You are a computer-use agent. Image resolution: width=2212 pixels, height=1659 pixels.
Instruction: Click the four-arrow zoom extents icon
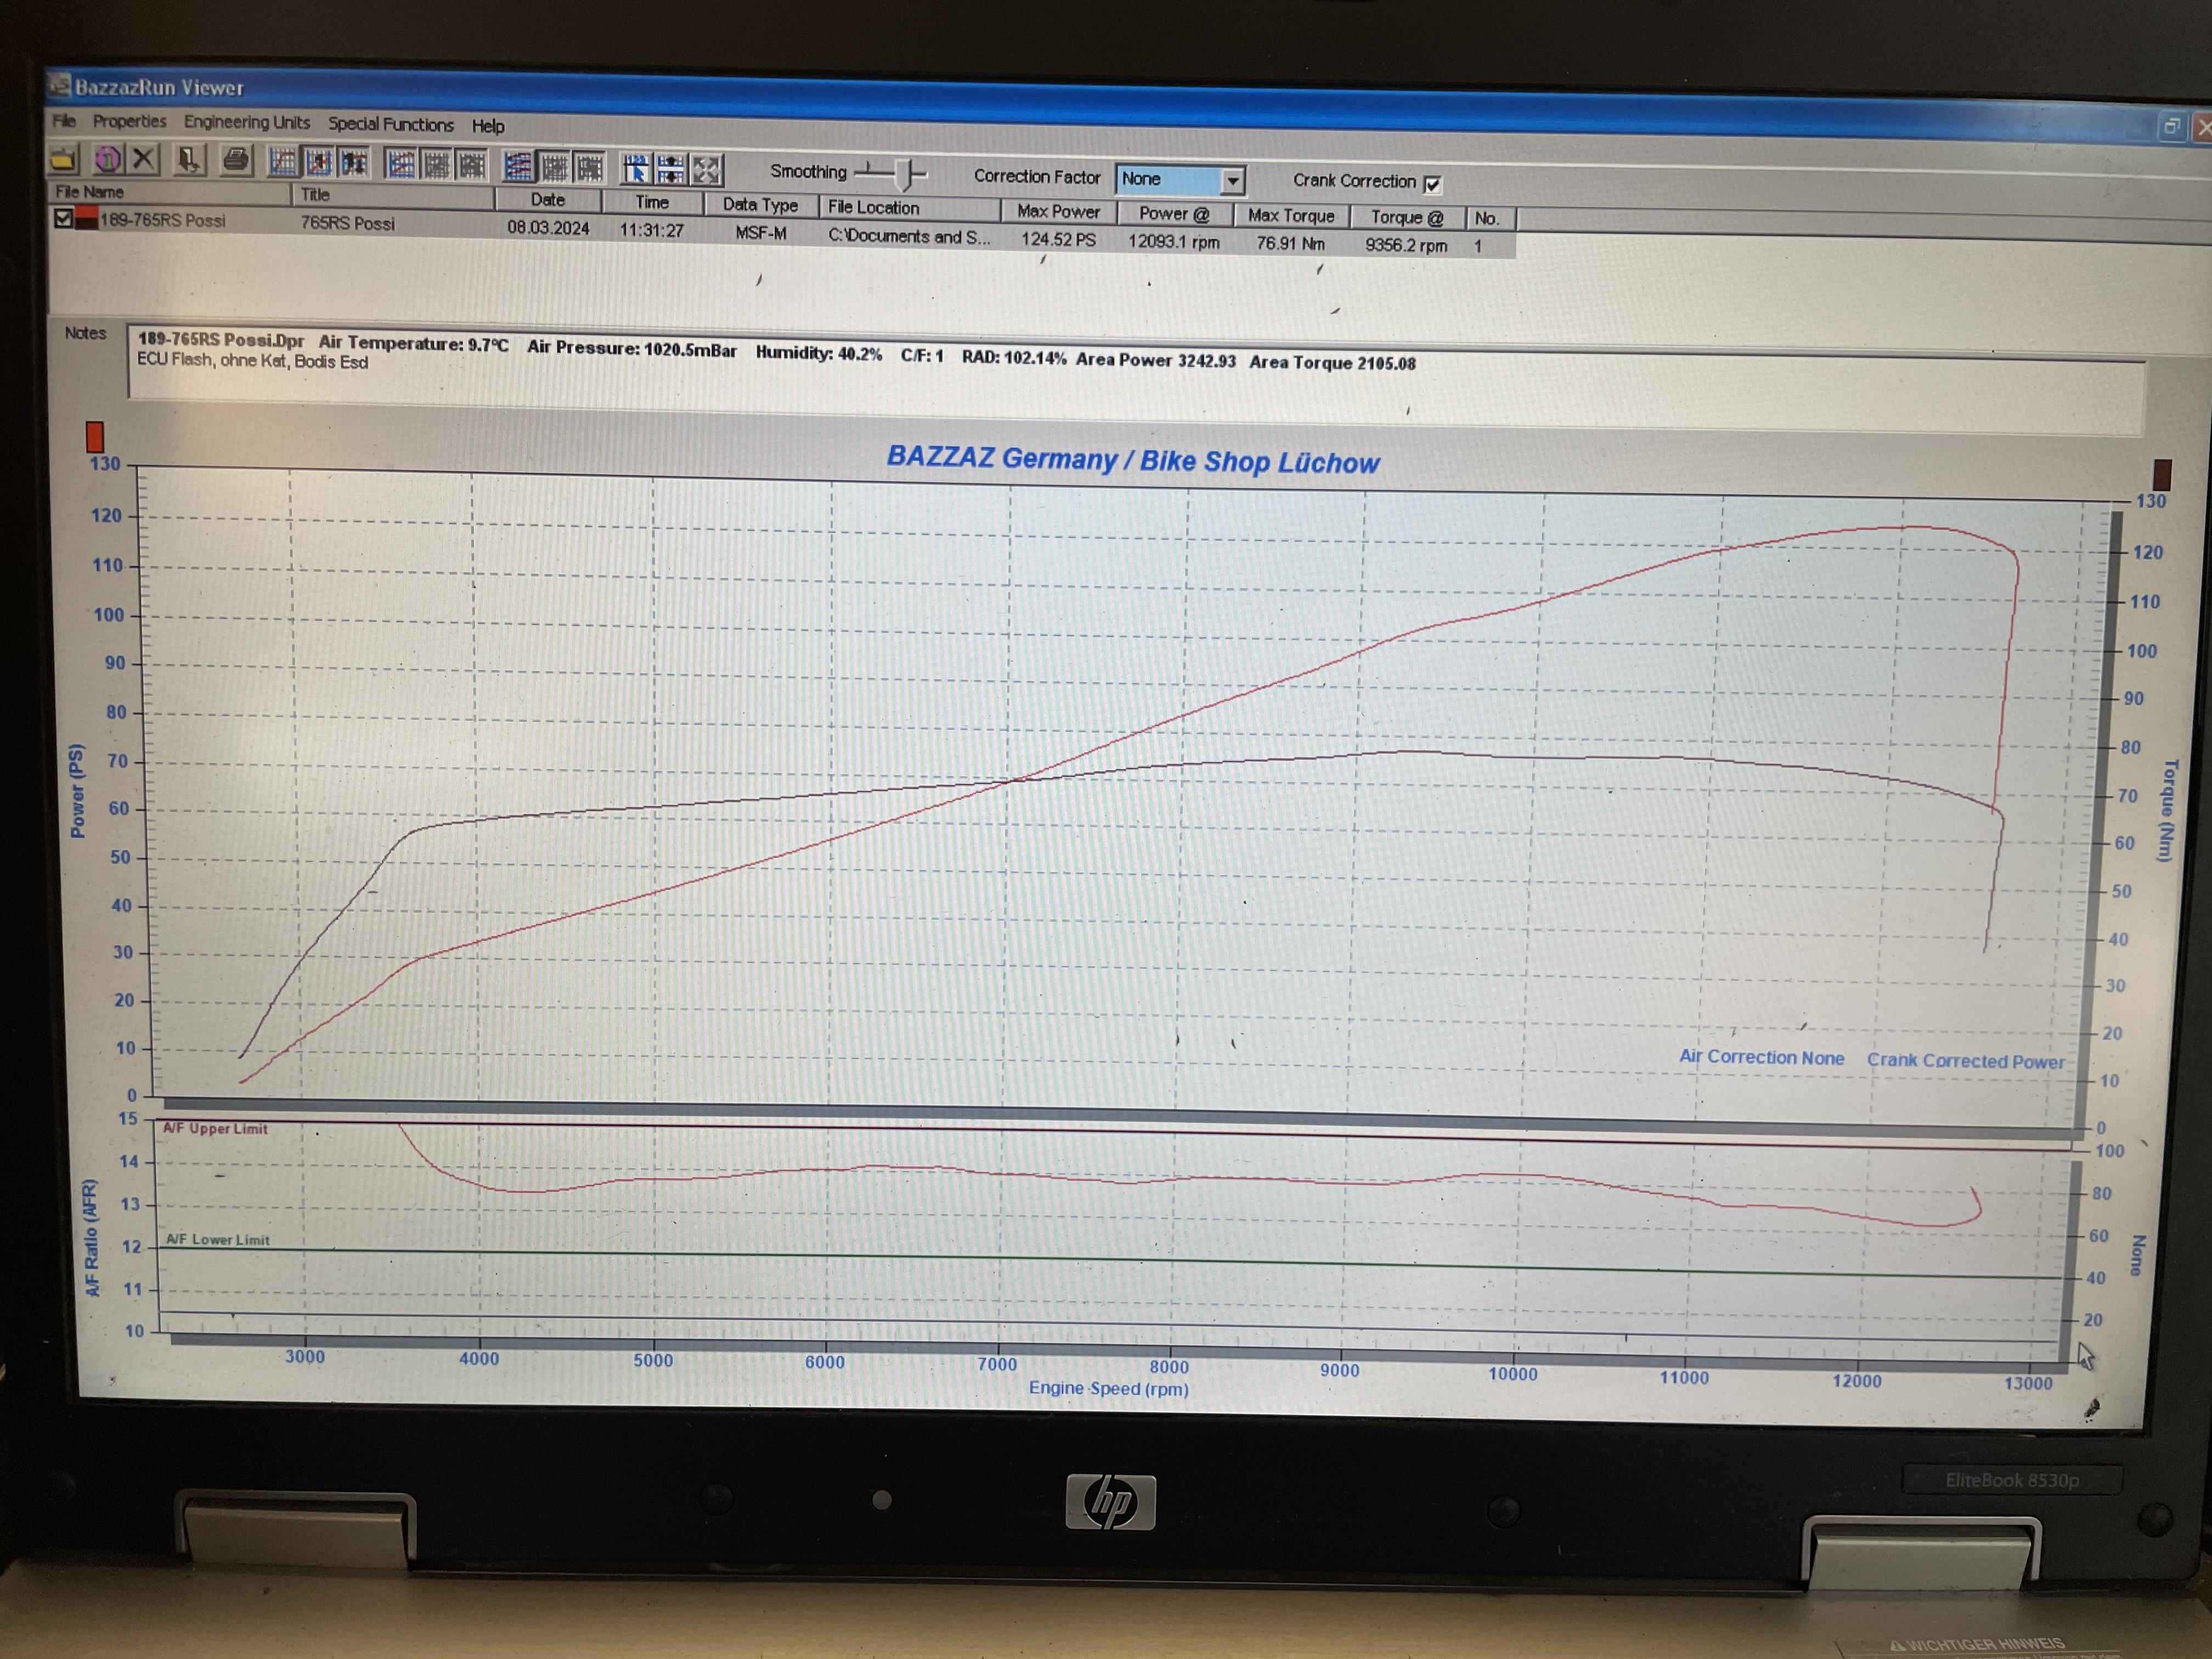[x=707, y=170]
